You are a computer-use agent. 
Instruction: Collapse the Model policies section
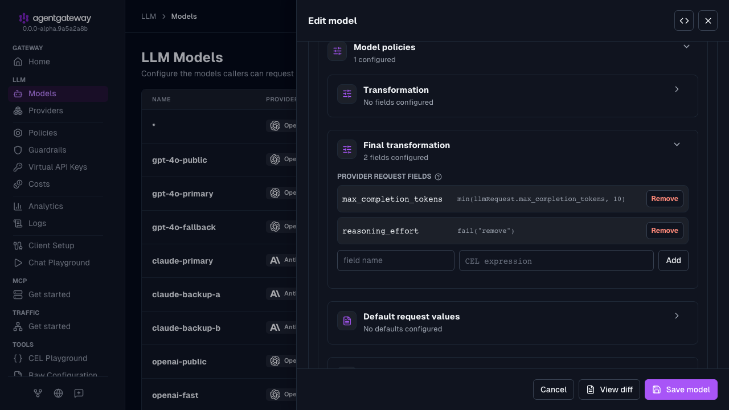(x=686, y=47)
